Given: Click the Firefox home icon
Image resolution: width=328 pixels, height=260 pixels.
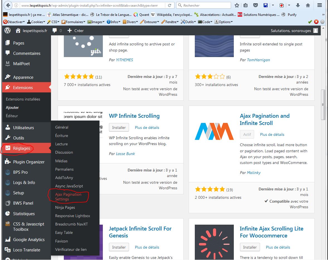Looking at the screenshot, I should tap(308, 5).
